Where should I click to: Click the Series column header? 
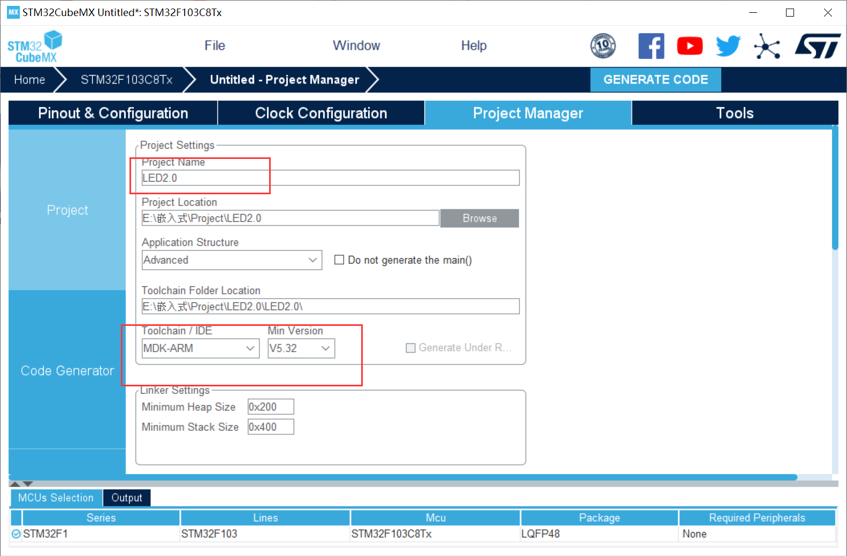click(x=101, y=517)
